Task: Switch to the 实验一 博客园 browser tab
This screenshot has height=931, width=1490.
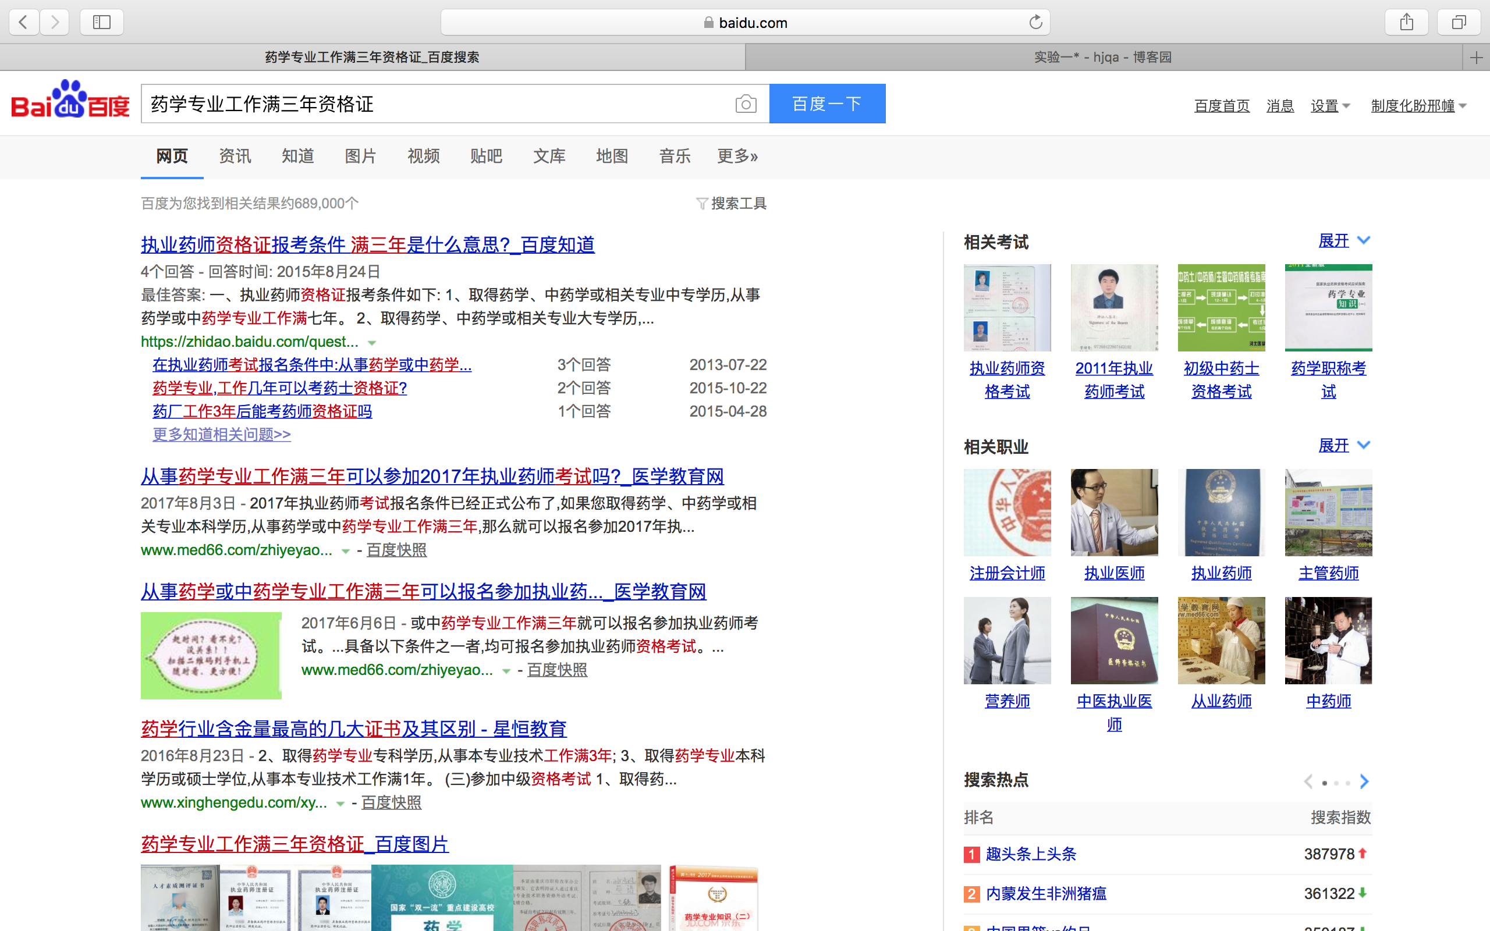Action: coord(1103,57)
